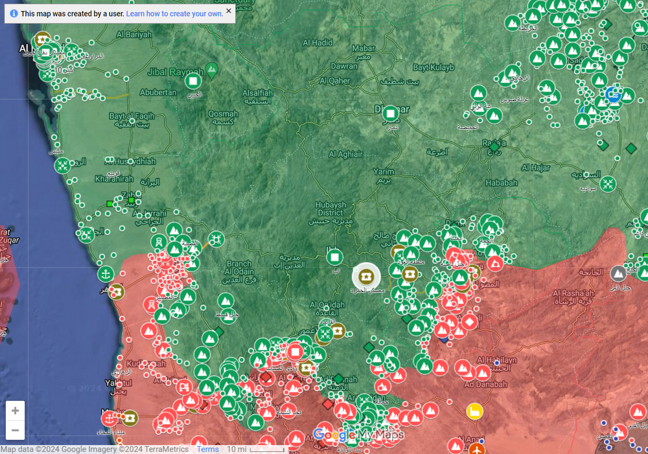Click the green anchor port marker

click(104, 274)
